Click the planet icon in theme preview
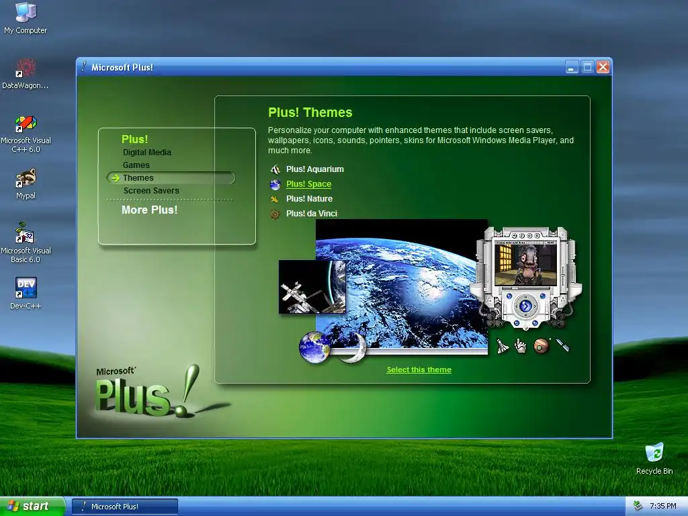The height and width of the screenshot is (516, 688). (542, 346)
